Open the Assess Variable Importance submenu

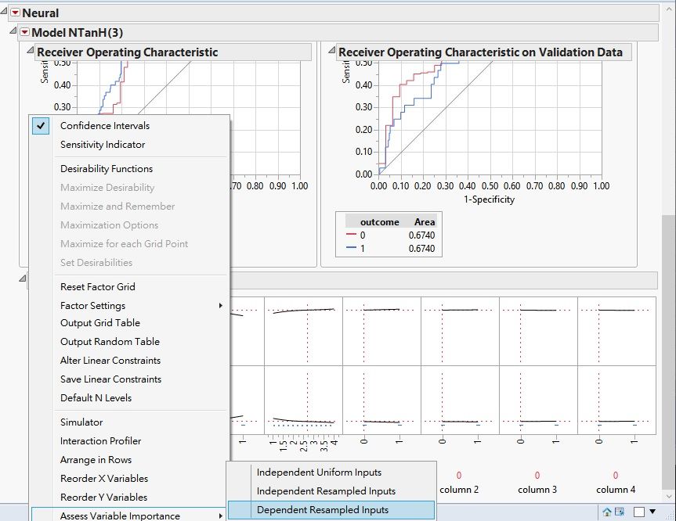click(x=129, y=515)
